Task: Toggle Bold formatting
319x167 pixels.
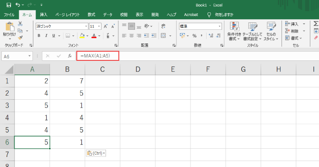Action: (x=39, y=36)
